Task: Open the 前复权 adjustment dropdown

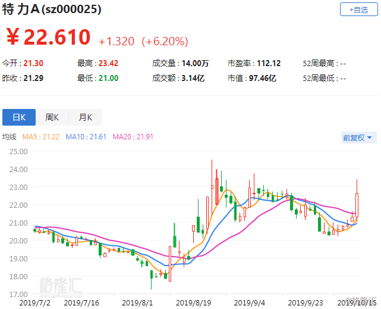Action: coord(358,138)
